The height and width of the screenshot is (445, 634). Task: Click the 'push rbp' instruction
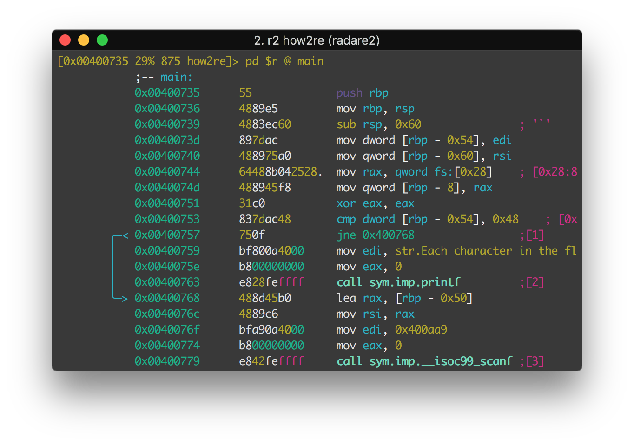pos(363,93)
